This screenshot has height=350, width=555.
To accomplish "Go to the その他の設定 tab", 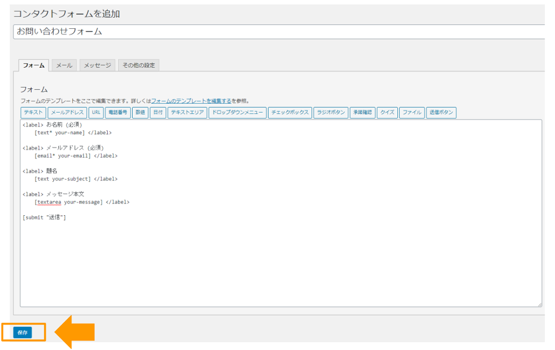I will pyautogui.click(x=139, y=65).
